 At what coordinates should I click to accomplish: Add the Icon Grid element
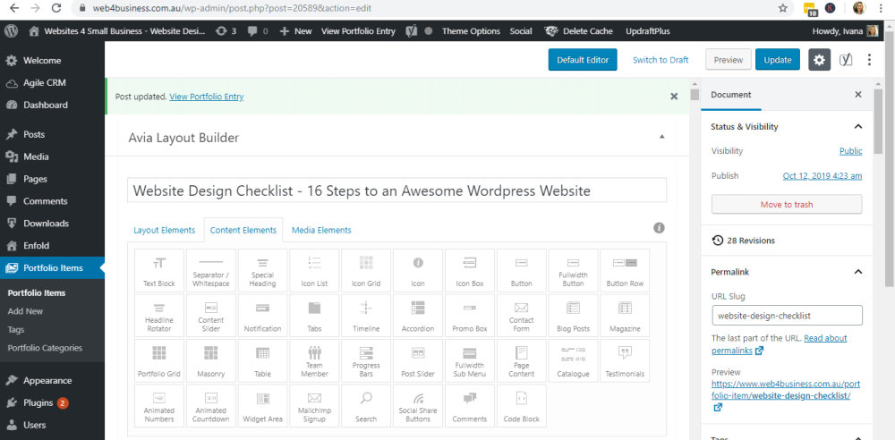pos(366,270)
